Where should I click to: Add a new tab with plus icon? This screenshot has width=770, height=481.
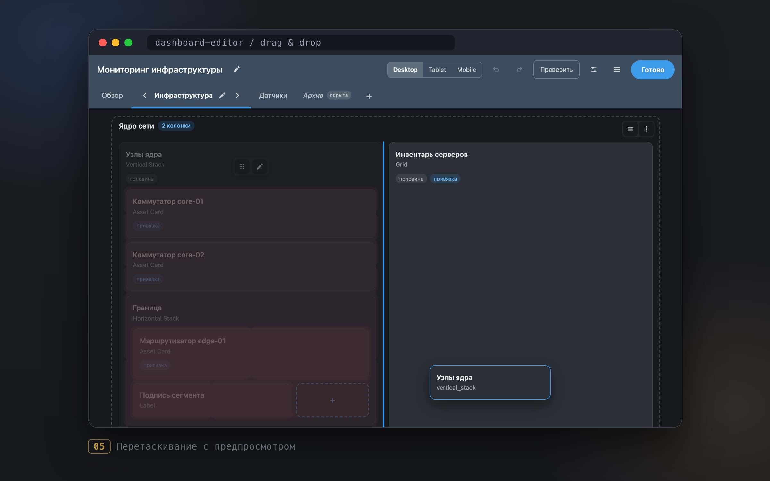click(x=369, y=96)
